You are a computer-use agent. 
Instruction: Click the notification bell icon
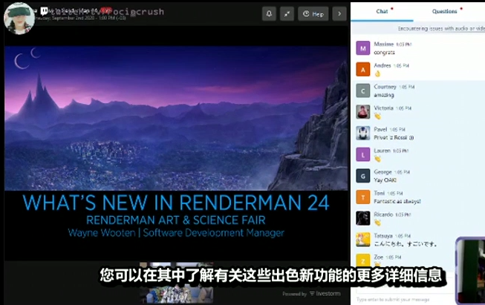pyautogui.click(x=269, y=14)
